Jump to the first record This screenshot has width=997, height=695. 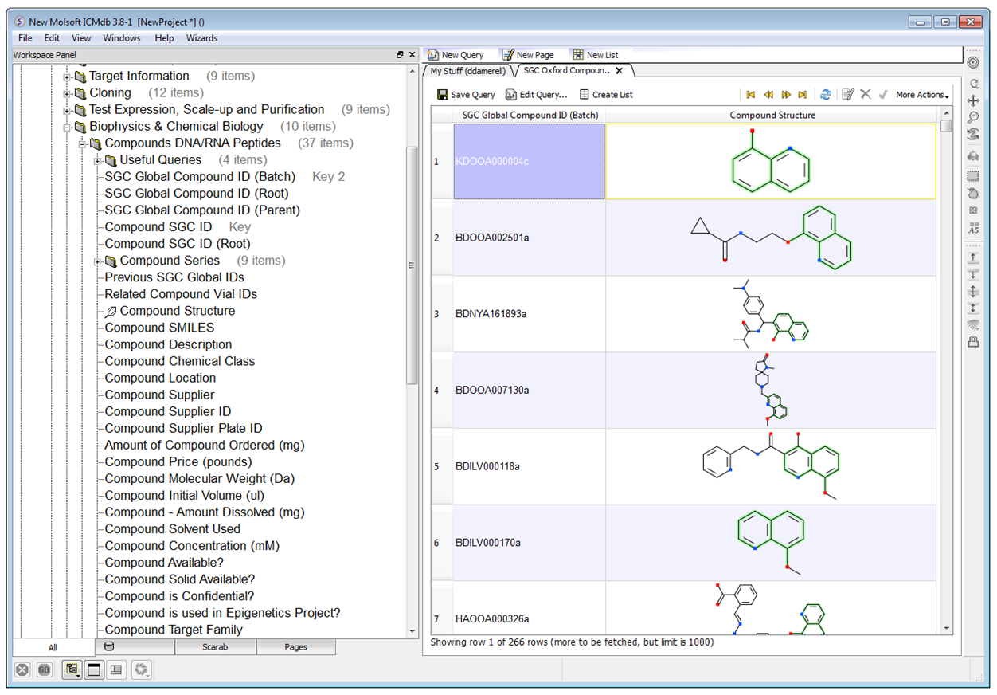click(751, 95)
